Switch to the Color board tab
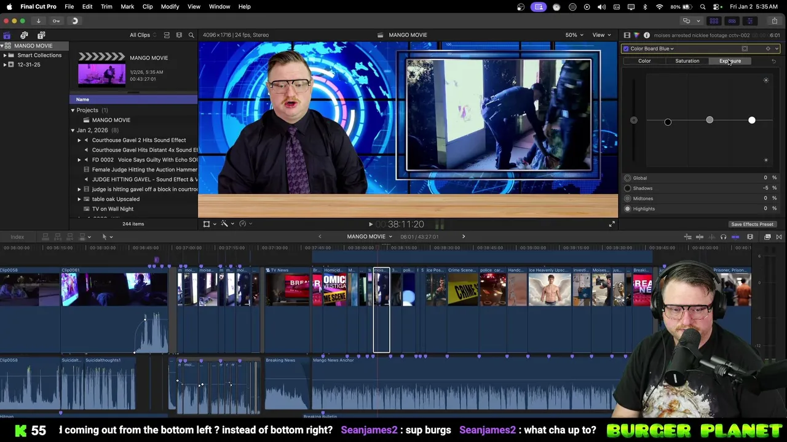 click(644, 61)
